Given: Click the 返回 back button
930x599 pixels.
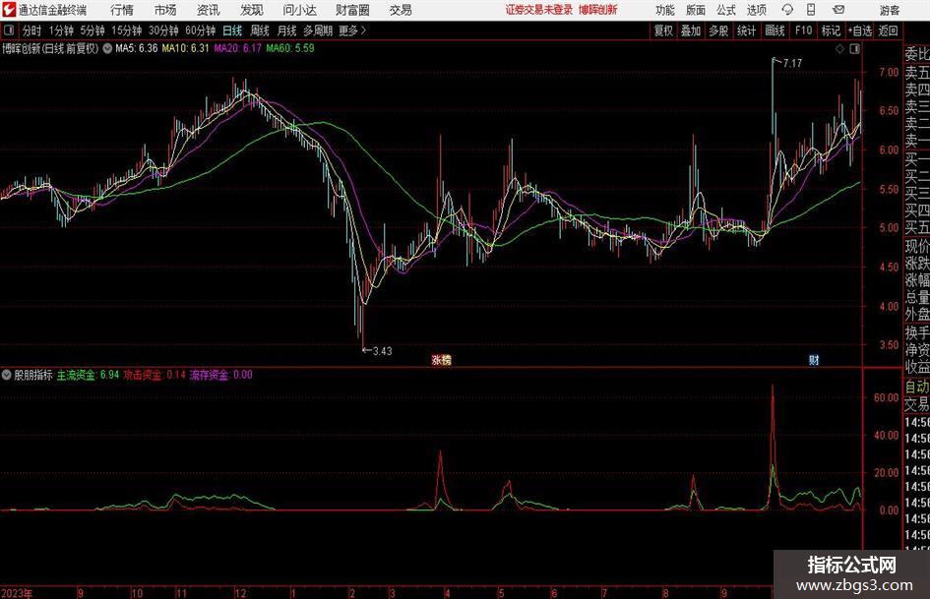Looking at the screenshot, I should tap(888, 30).
